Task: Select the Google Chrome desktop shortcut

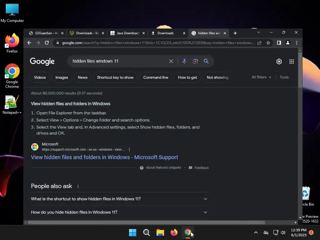Action: click(x=12, y=76)
